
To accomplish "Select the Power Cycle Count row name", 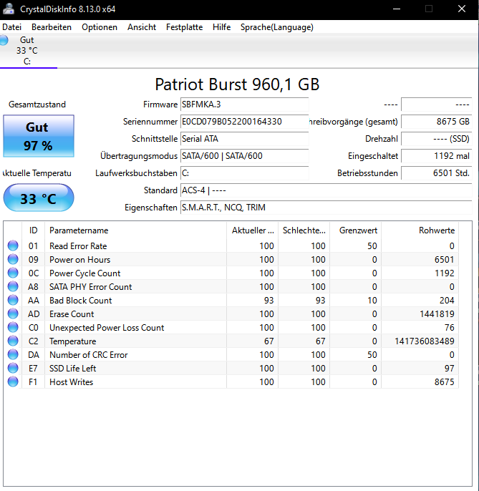I will [85, 273].
